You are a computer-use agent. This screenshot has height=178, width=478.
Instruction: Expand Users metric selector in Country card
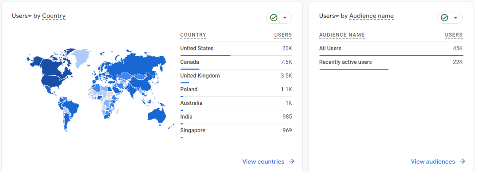tap(30, 16)
